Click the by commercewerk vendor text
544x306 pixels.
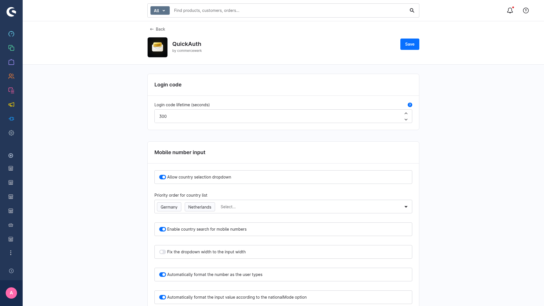187,51
